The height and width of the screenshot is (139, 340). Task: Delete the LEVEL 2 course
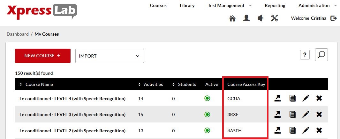319,130
